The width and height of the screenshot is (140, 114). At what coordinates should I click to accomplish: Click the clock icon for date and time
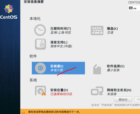pos(40,30)
